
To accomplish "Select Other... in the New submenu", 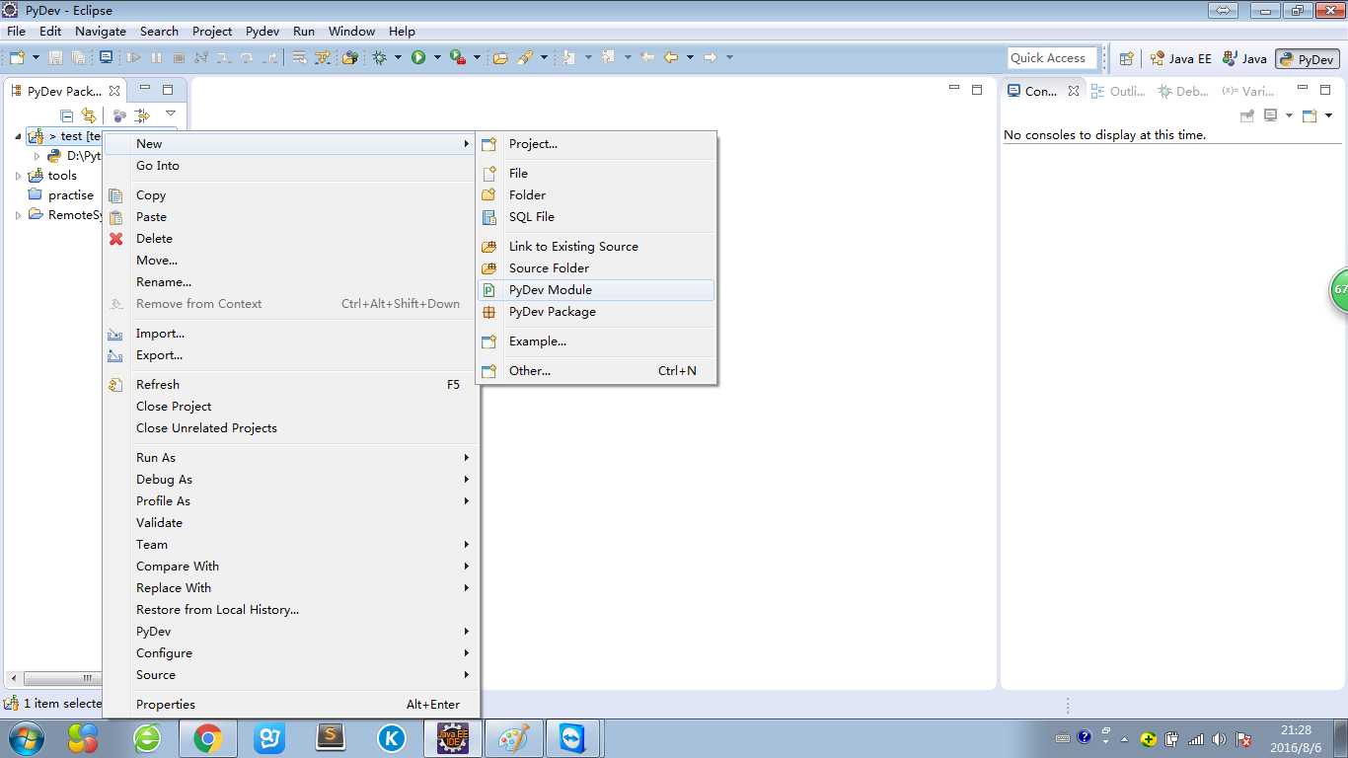I will [x=595, y=371].
